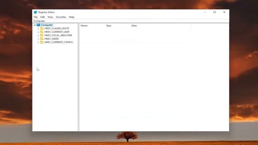Image resolution: width=258 pixels, height=145 pixels.
Task: Open the View menu
Action: (x=50, y=17)
